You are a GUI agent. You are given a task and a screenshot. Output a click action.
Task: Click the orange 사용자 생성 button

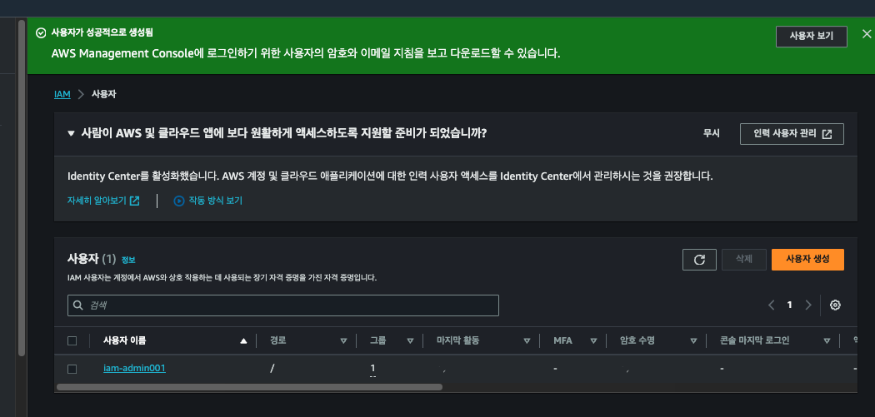point(807,260)
